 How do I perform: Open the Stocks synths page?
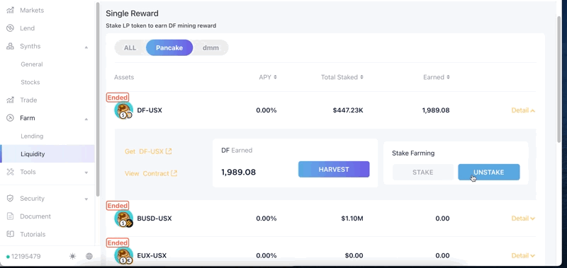tap(30, 82)
